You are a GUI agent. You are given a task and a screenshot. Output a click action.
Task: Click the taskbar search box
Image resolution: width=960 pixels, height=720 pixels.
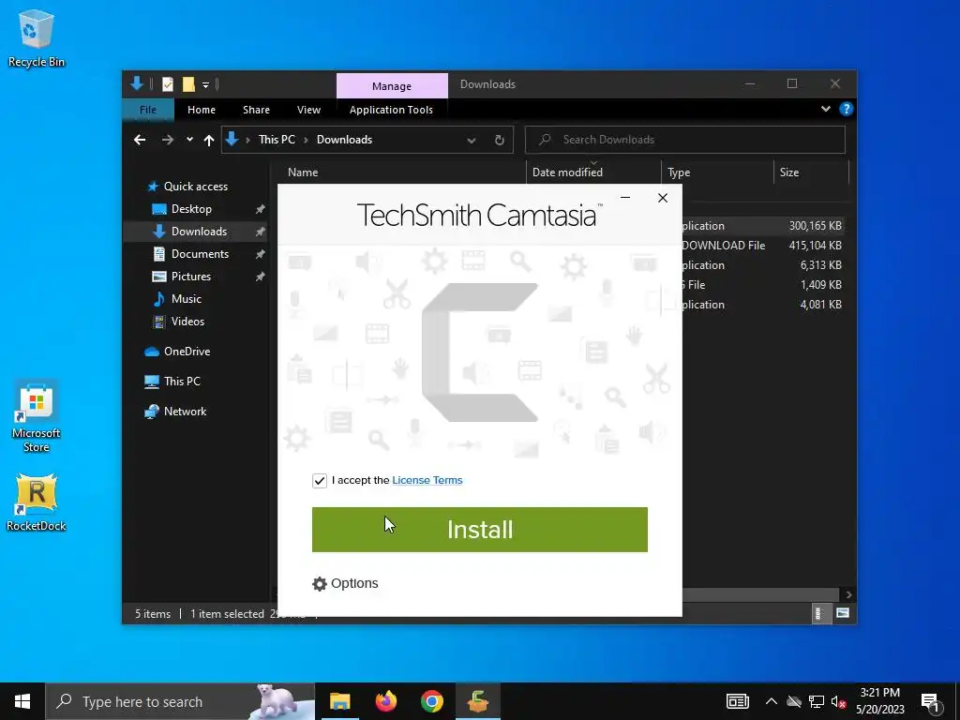tap(181, 701)
